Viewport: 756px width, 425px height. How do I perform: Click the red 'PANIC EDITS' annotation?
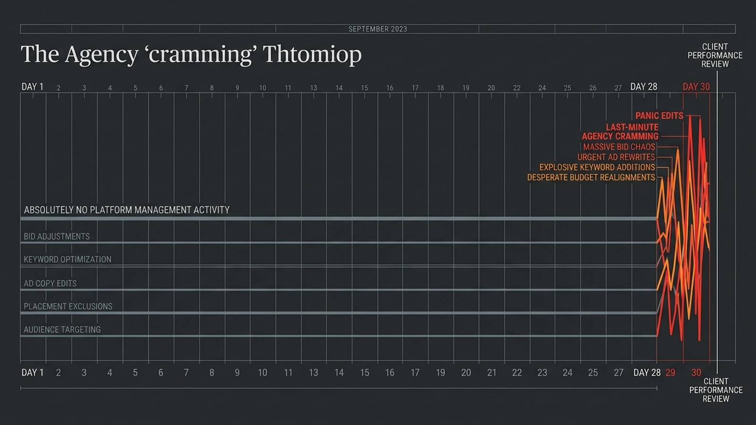659,116
